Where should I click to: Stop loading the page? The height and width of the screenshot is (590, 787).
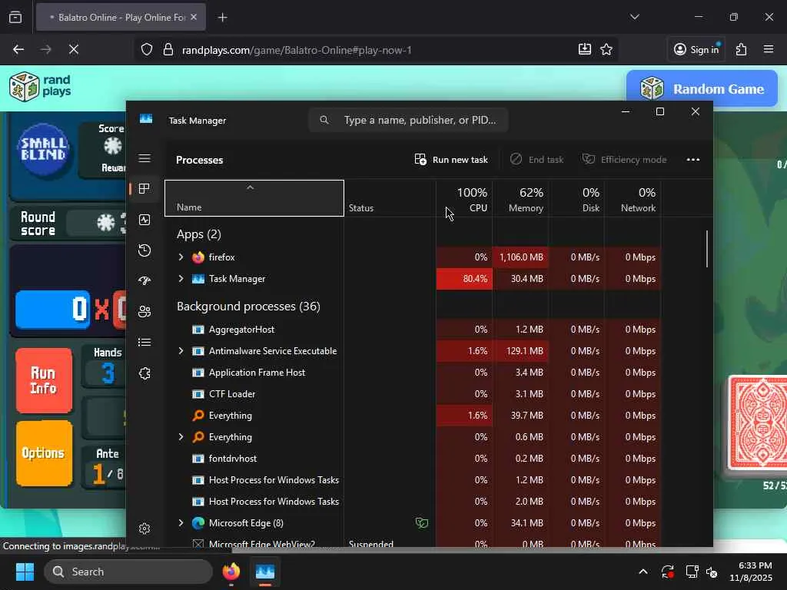(73, 49)
